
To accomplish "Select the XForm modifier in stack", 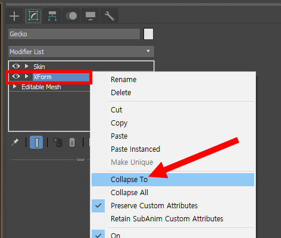I will click(42, 77).
